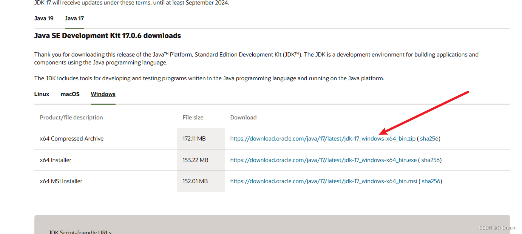Select the 153.22 MB file size cell
The image size is (522, 234).
(x=195, y=160)
